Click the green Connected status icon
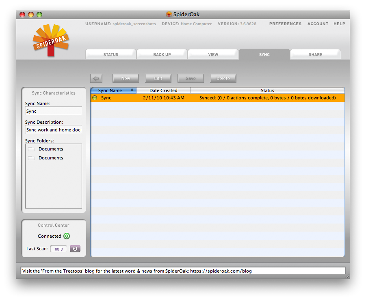 click(x=67, y=236)
